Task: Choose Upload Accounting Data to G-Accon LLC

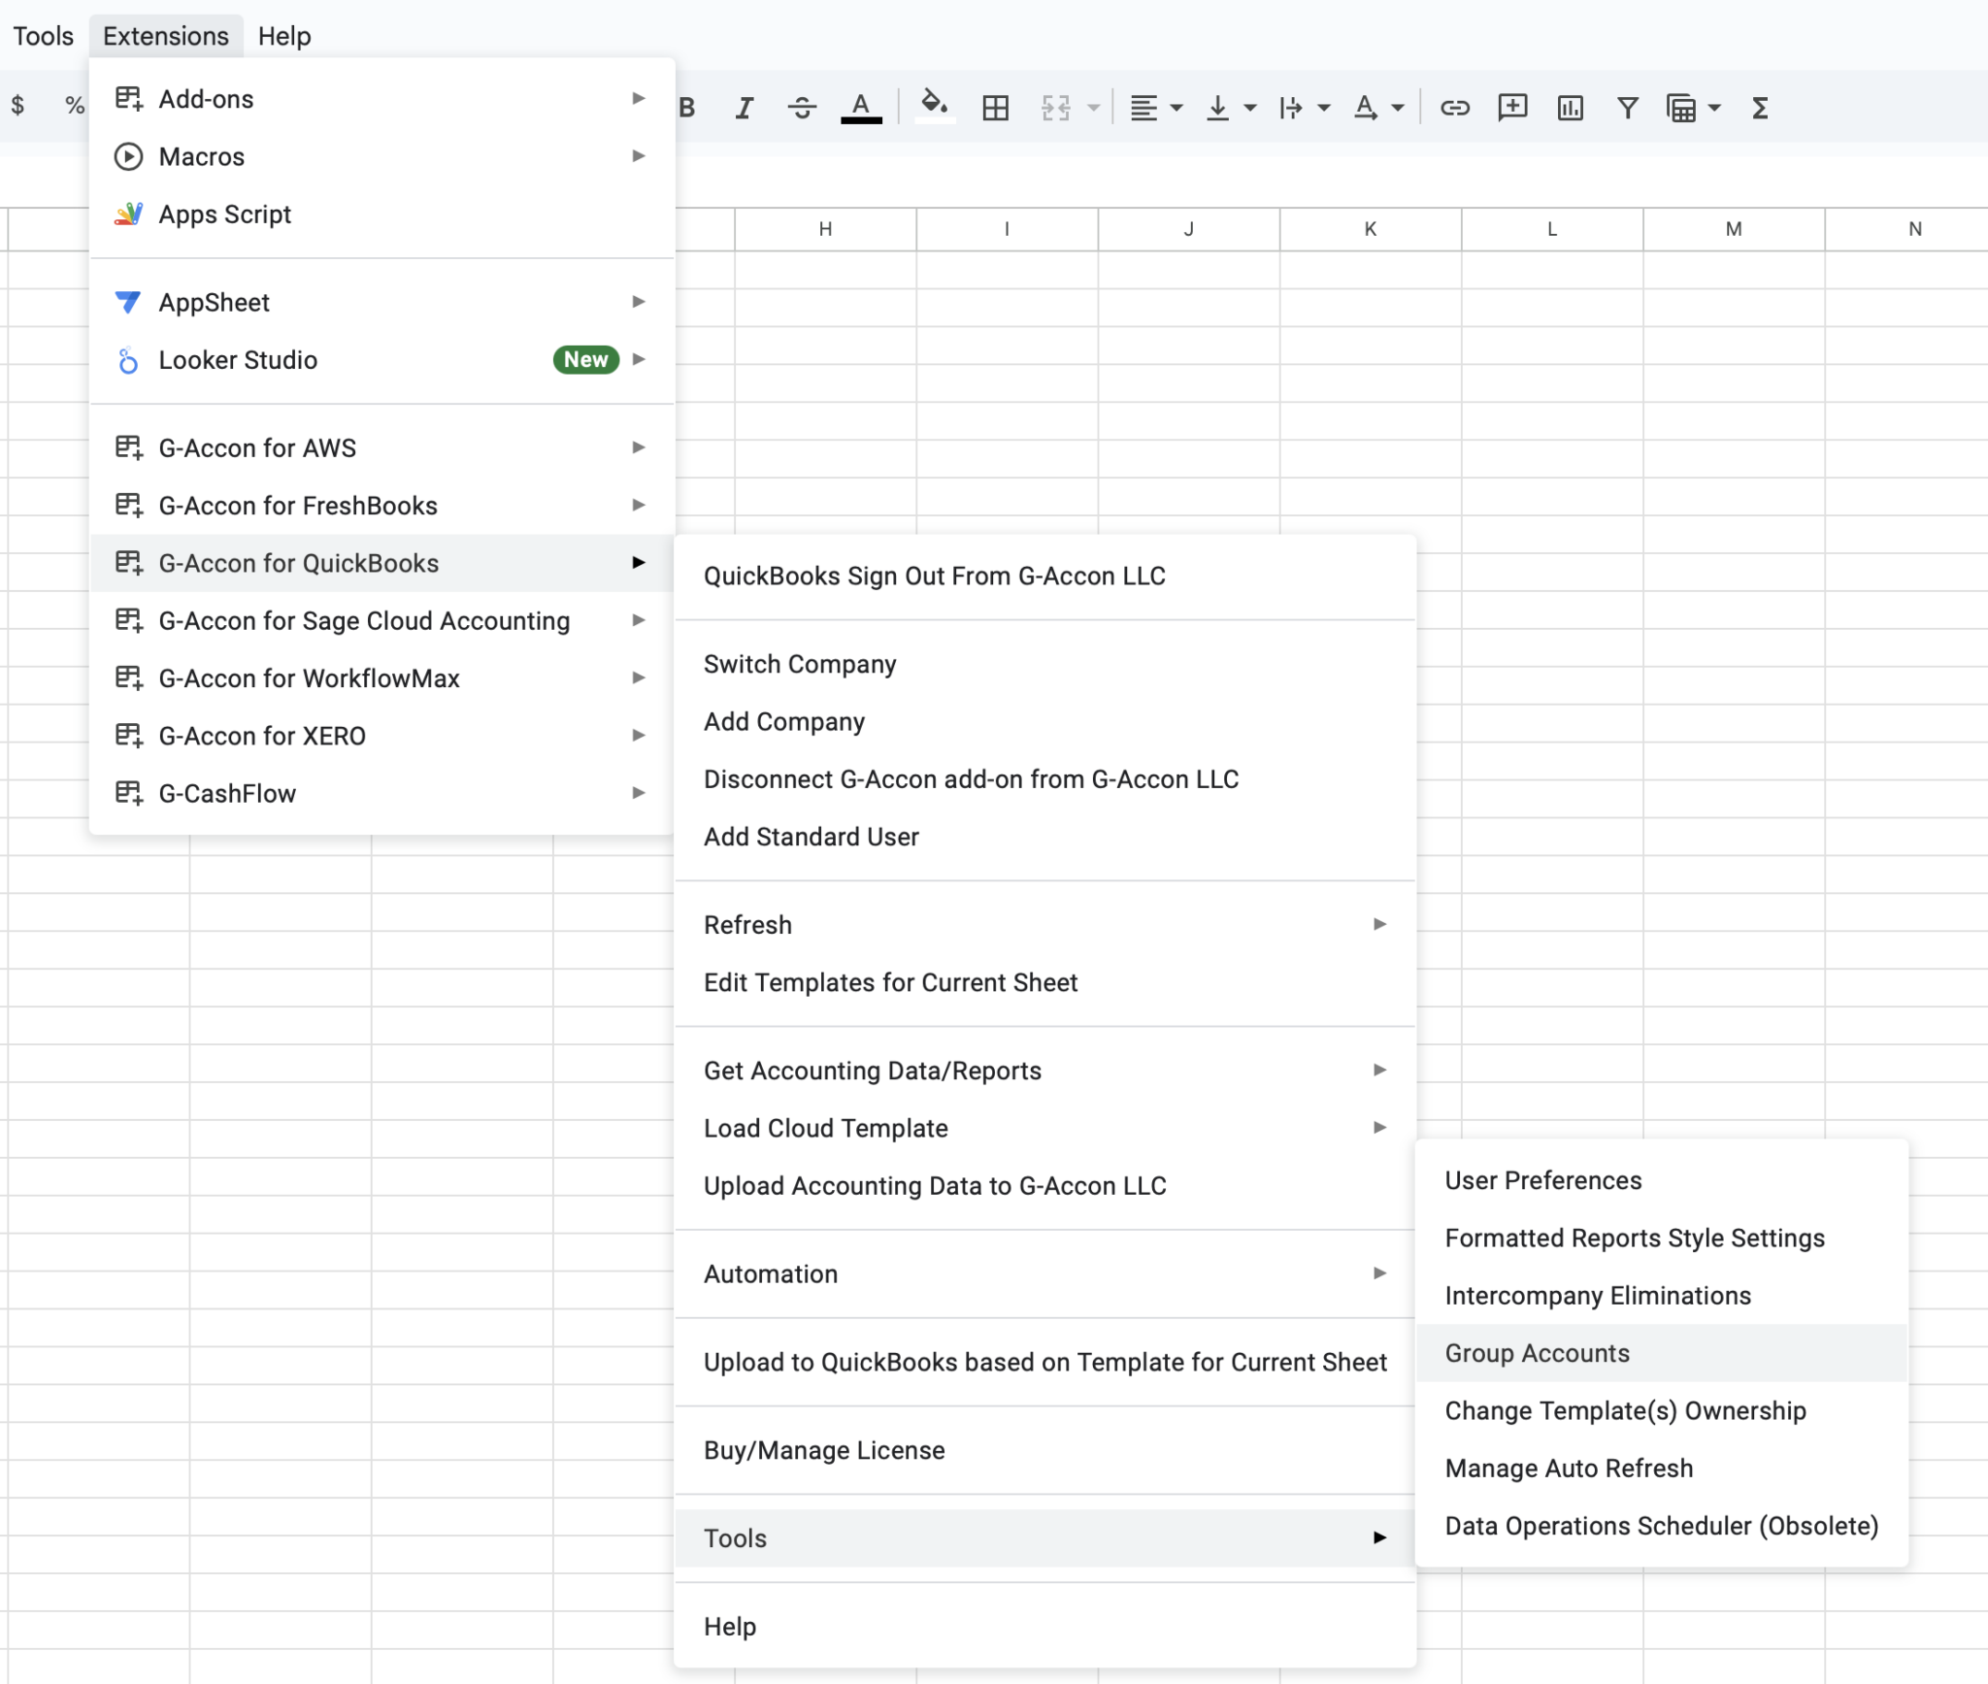Action: [x=1045, y=1185]
